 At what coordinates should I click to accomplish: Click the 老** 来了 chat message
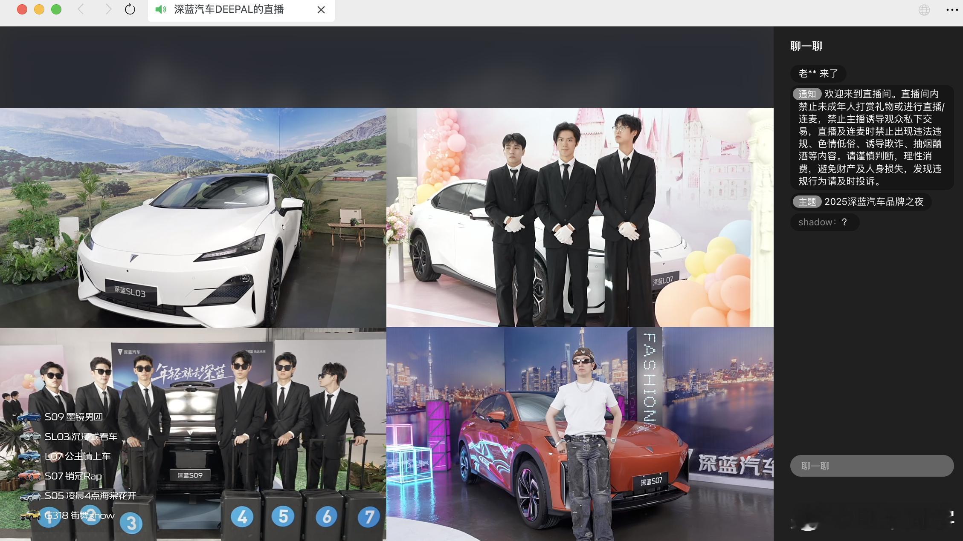(x=818, y=73)
